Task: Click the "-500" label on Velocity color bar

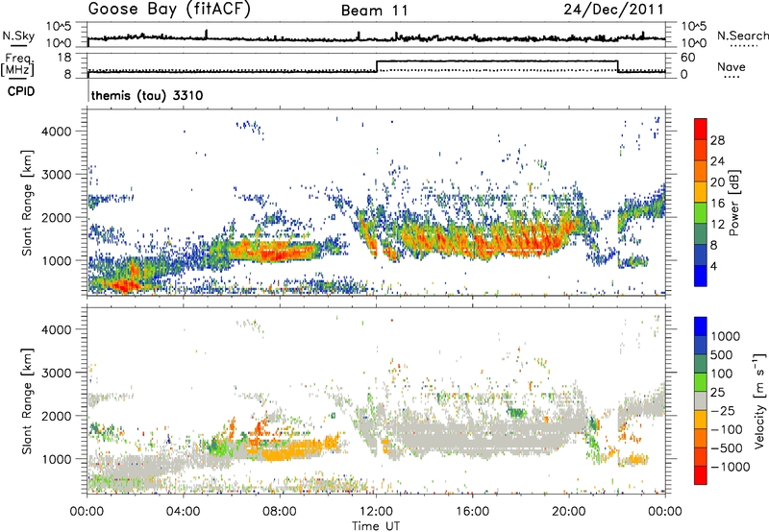Action: pyautogui.click(x=727, y=448)
